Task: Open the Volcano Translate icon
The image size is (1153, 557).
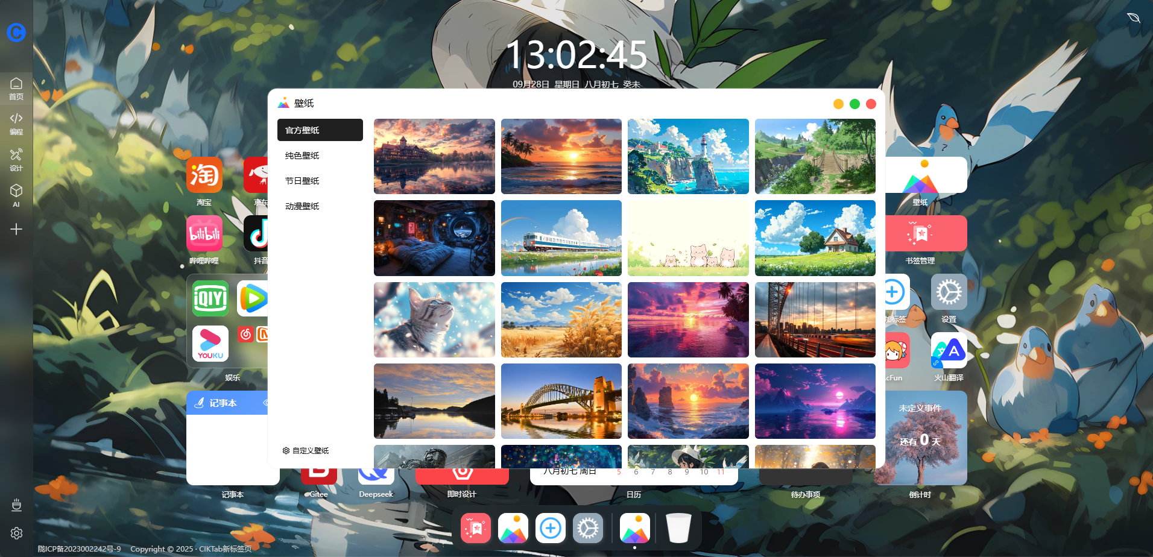Action: (949, 351)
